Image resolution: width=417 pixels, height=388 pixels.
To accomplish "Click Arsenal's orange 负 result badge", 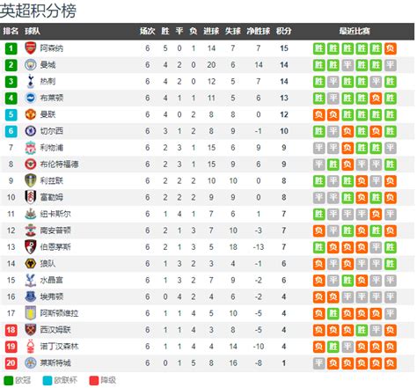I will (391, 48).
